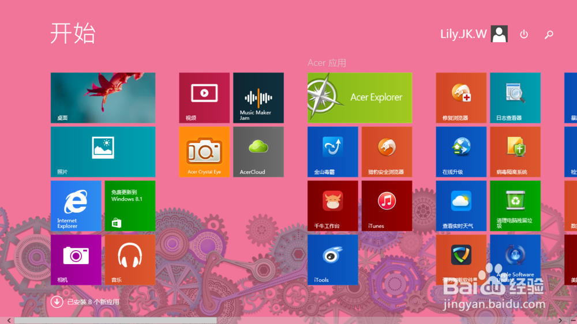The width and height of the screenshot is (577, 324).
Task: Click the right arrow of horizontal scrollbar
Action: (560, 321)
